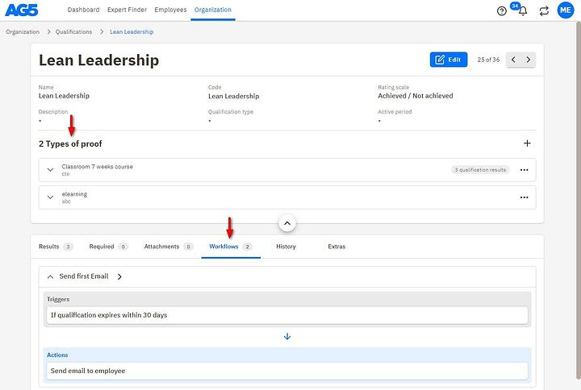This screenshot has width=581, height=390.
Task: Open notifications bell icon
Action: point(523,11)
